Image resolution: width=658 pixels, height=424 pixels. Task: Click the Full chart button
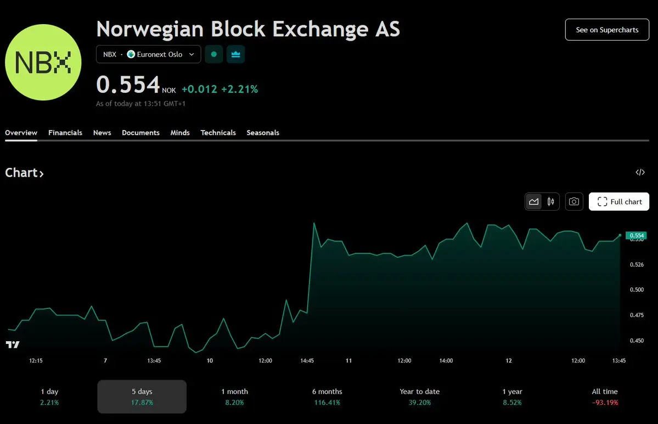(x=619, y=202)
